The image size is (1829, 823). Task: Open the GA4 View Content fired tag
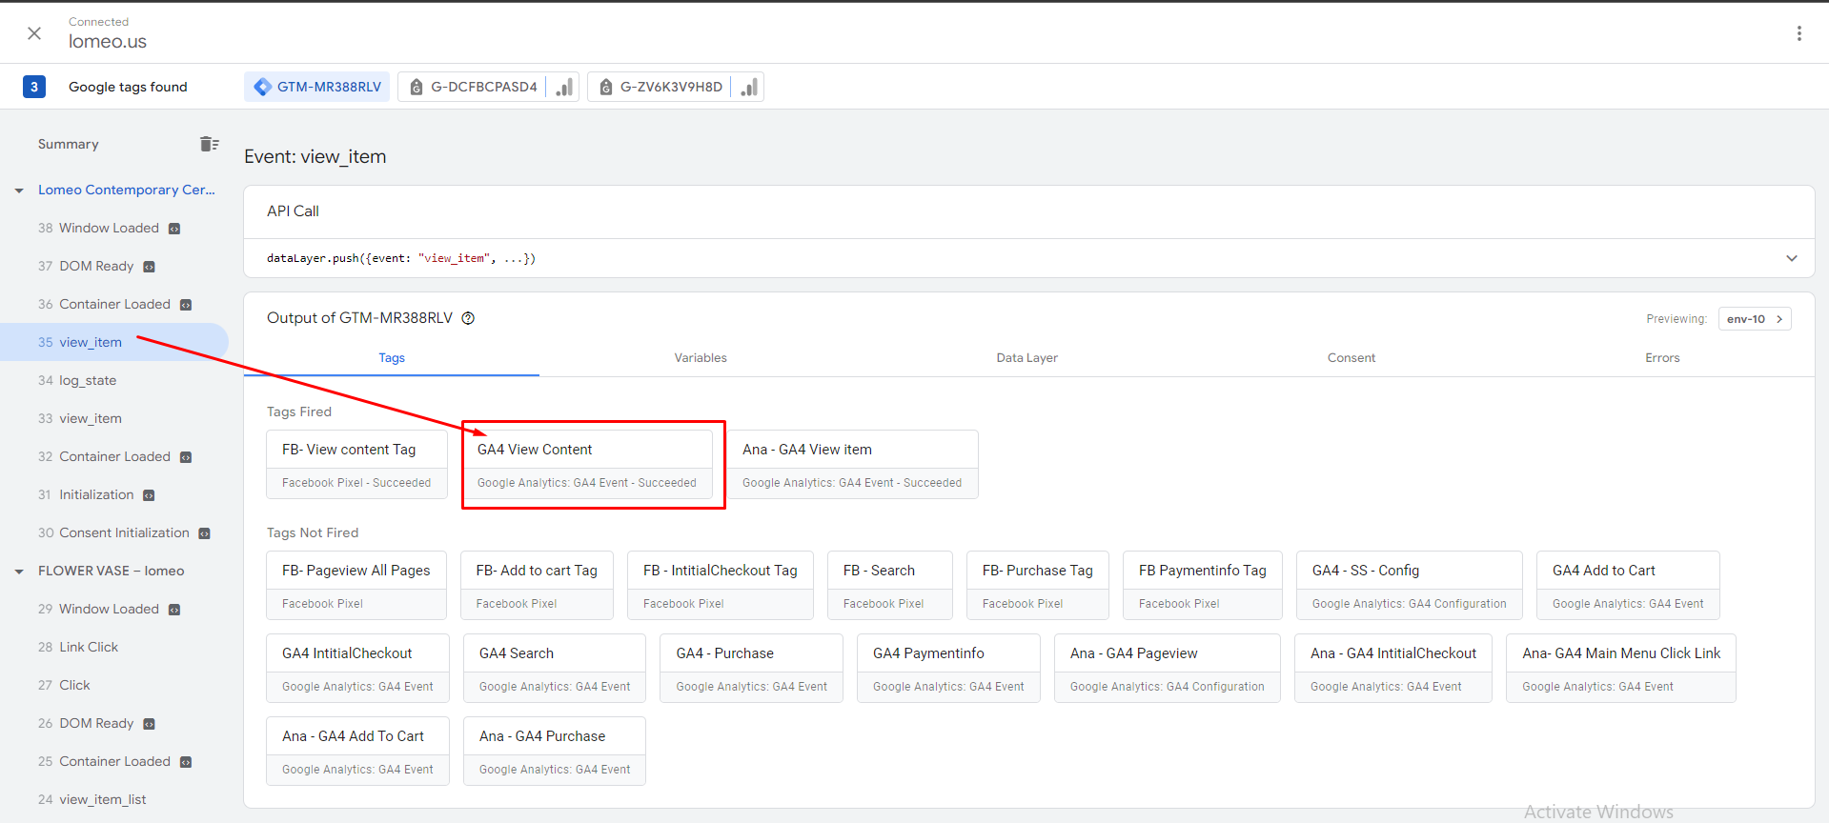coord(587,464)
